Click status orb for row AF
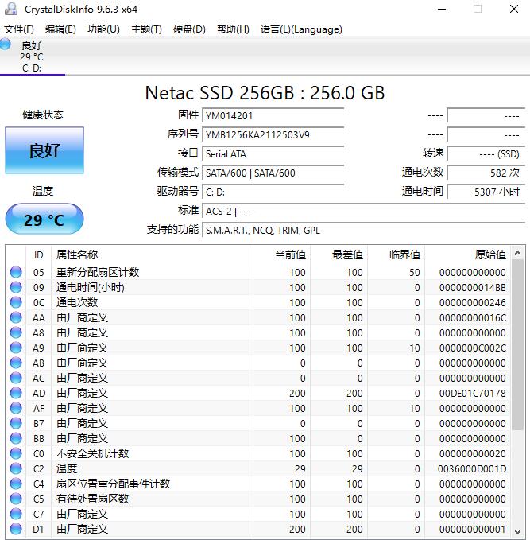 16,408
